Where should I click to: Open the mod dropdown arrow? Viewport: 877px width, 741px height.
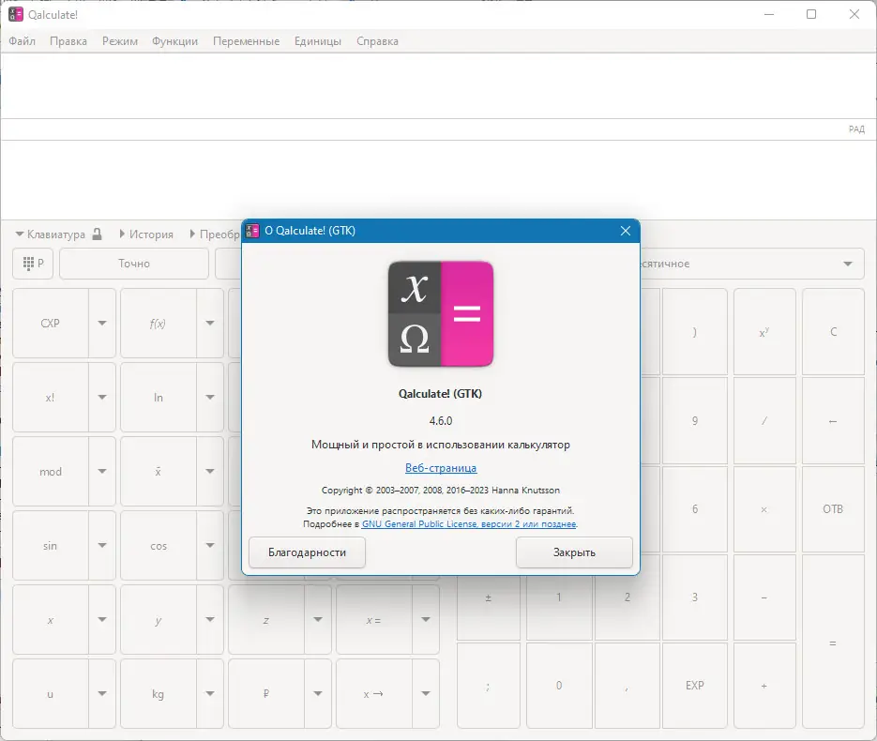coord(102,472)
